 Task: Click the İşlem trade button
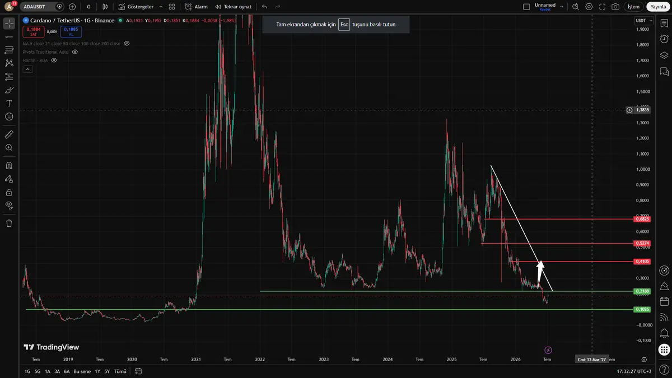tap(633, 7)
